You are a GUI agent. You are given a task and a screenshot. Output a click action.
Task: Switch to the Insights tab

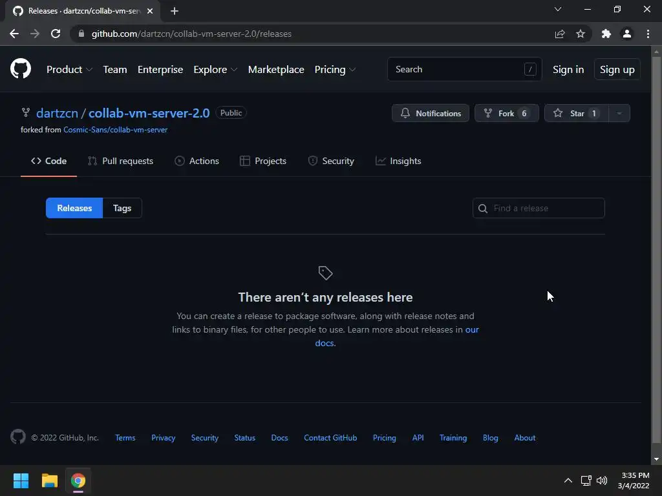[398, 161]
